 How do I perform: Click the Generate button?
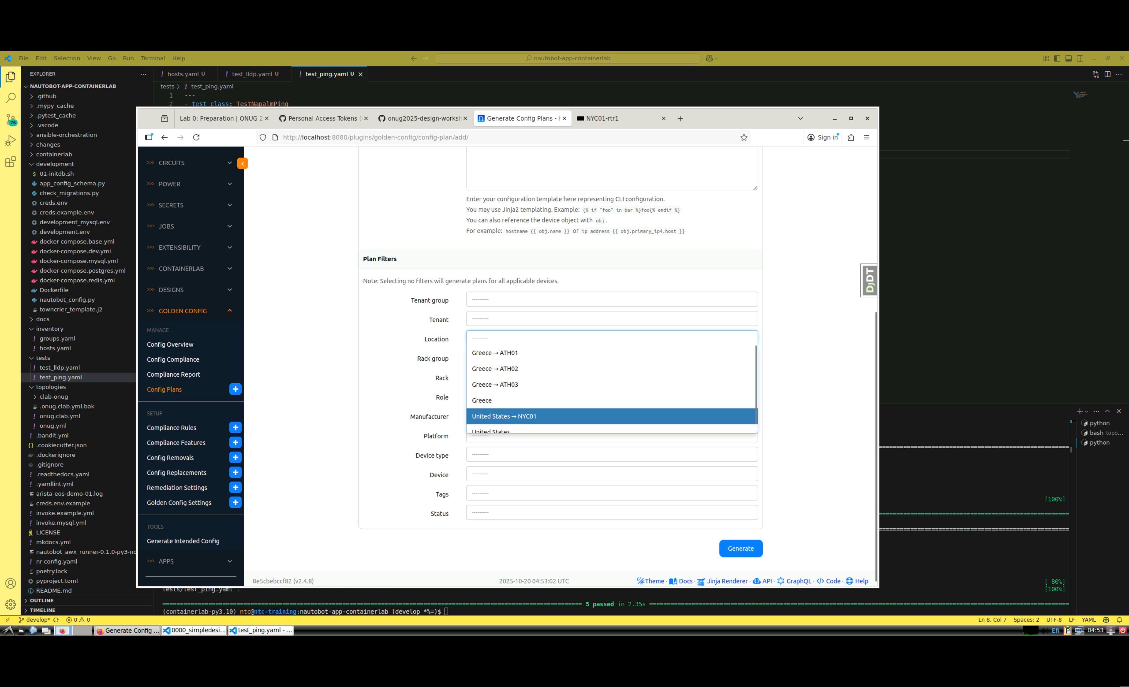click(741, 549)
